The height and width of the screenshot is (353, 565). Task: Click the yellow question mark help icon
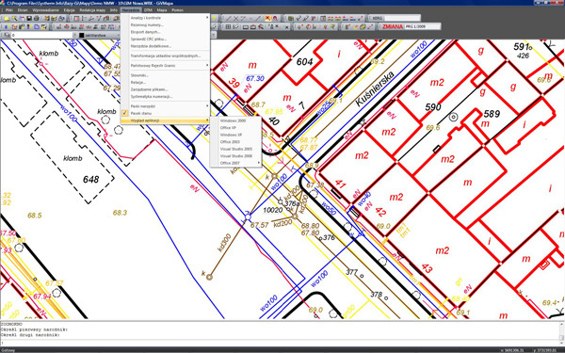214,18
